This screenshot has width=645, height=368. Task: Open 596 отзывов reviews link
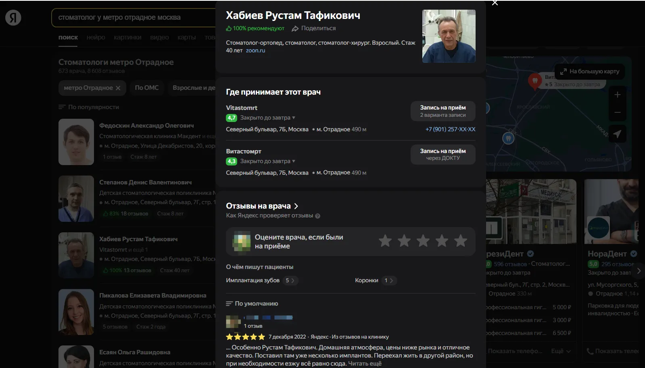click(x=510, y=265)
